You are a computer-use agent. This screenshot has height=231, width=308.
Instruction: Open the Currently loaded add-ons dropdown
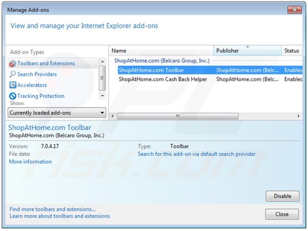[x=57, y=113]
